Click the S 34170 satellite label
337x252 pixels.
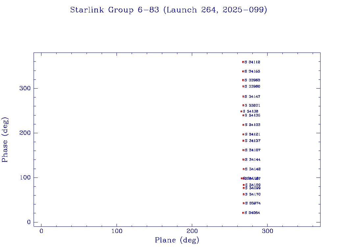point(253,194)
